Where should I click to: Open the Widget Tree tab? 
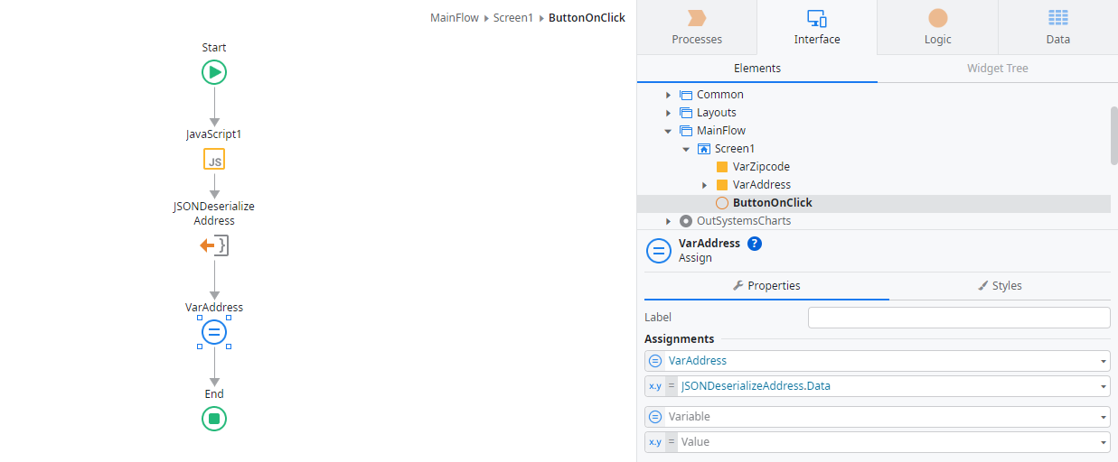(x=997, y=69)
